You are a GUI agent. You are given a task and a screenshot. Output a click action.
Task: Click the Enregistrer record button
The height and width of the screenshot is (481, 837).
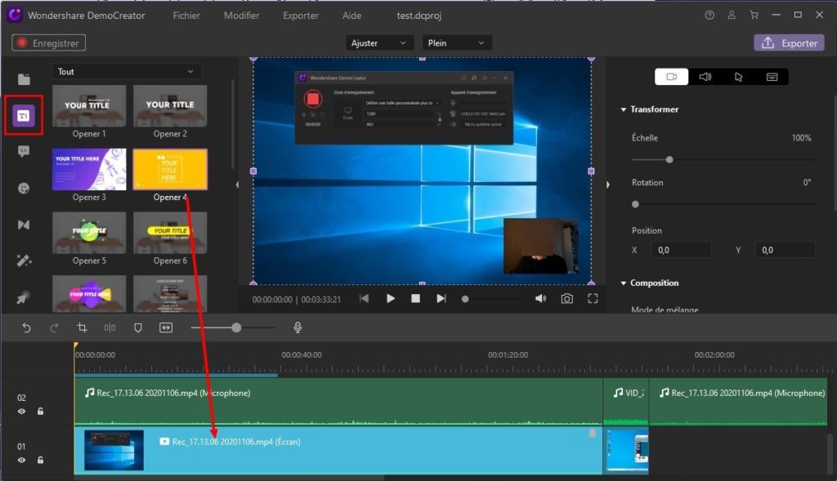(48, 42)
